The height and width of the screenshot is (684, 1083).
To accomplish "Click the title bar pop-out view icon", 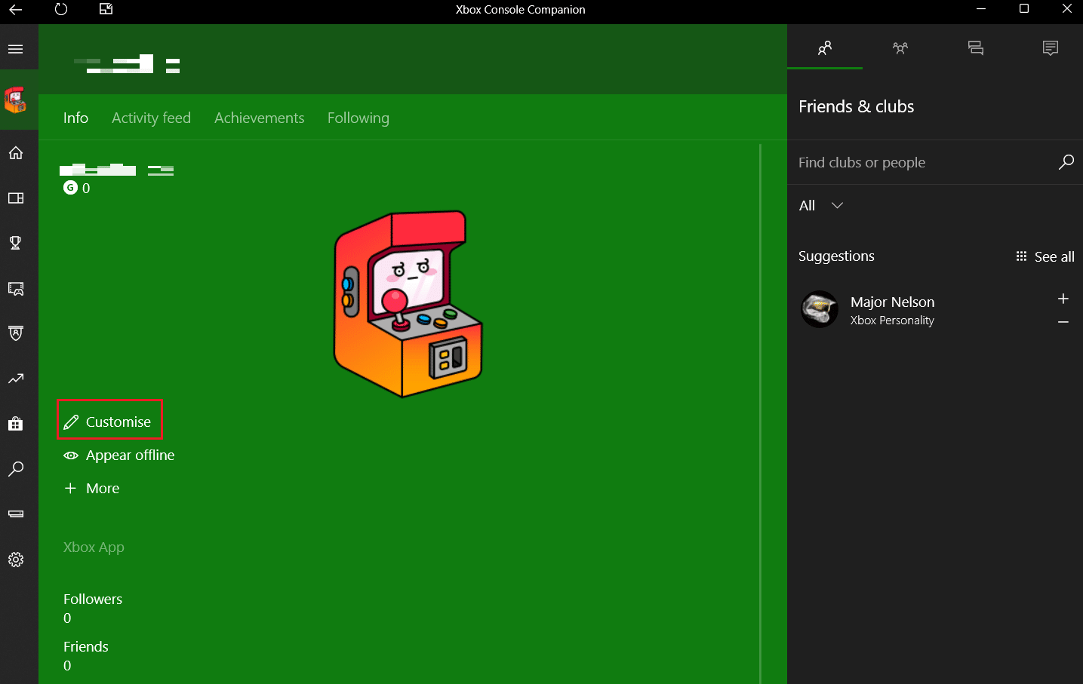I will point(106,9).
